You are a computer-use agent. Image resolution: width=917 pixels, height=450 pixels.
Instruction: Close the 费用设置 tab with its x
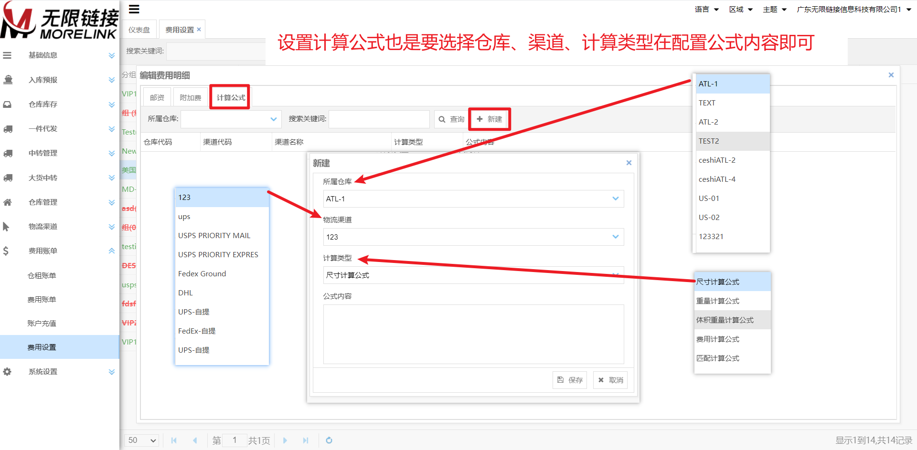[x=199, y=30]
